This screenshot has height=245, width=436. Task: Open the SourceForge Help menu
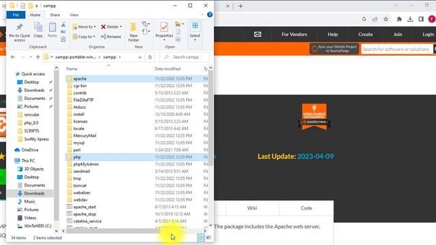(333, 35)
